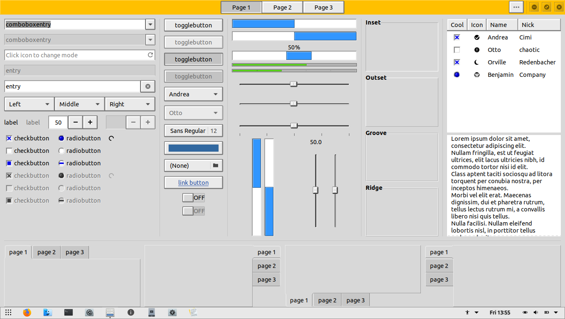
Task: Switch the first OFF switch on
Action: pos(188,197)
